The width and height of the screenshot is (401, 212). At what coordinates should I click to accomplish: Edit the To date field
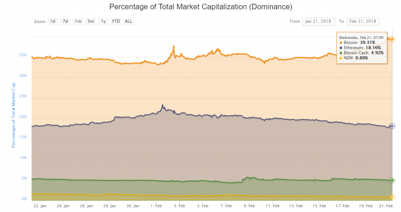363,22
